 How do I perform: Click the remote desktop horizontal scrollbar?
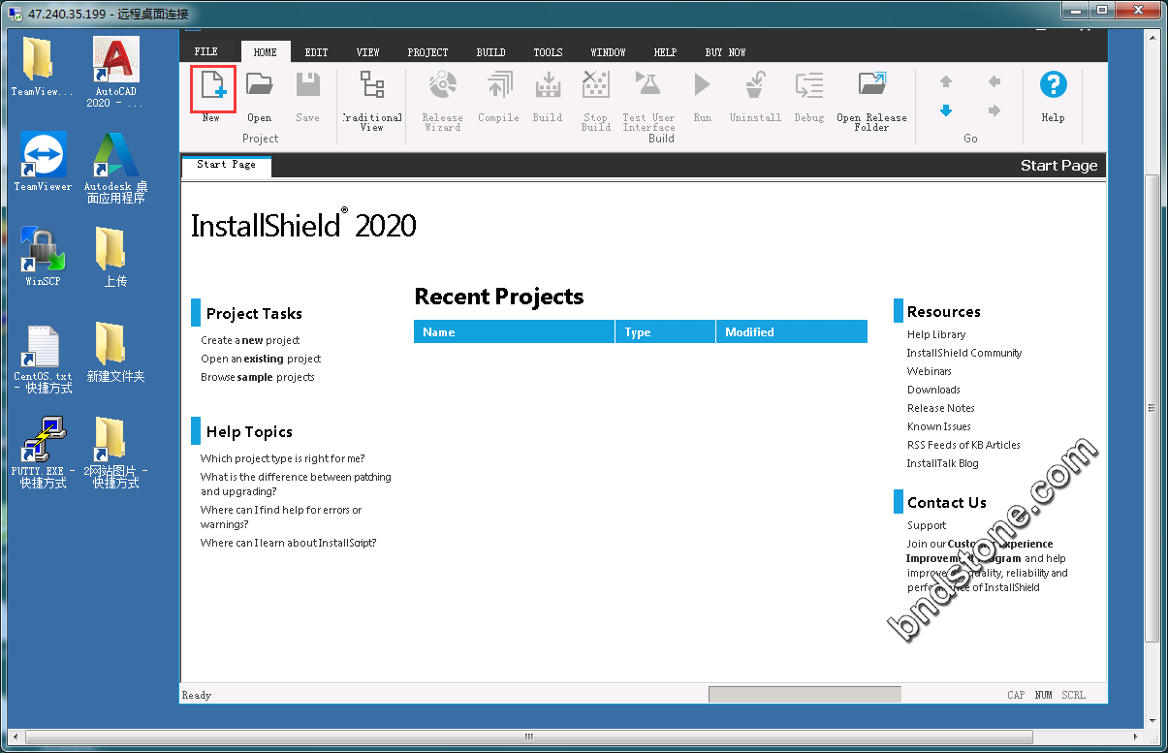(529, 737)
